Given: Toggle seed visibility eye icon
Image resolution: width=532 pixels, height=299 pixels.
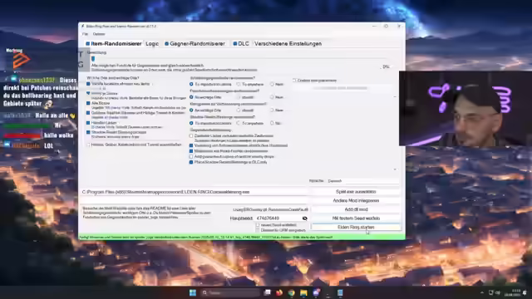Looking at the screenshot, I should (305, 218).
